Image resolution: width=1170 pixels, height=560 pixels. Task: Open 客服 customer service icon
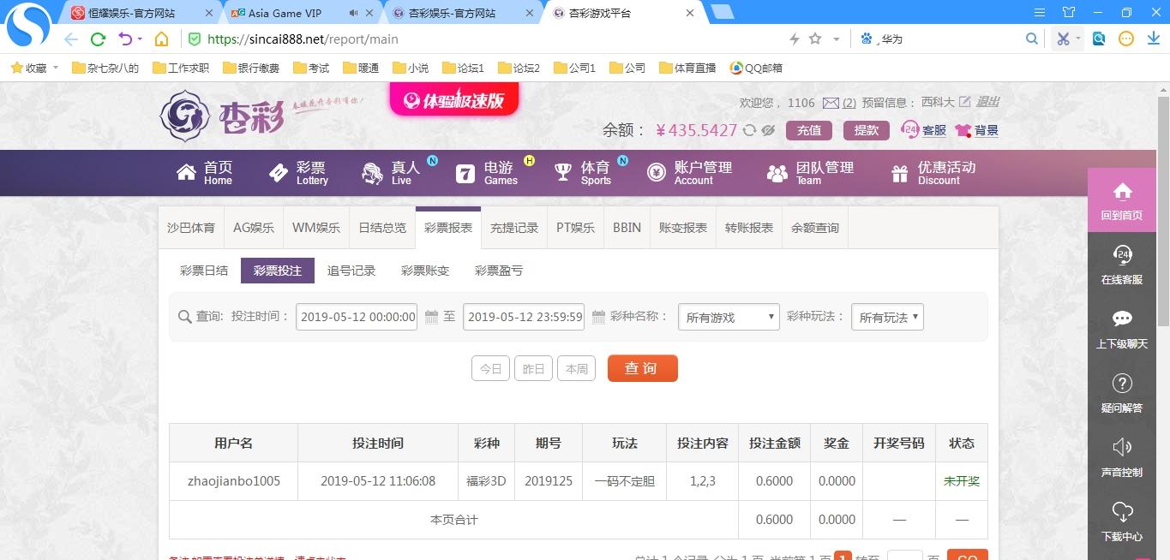click(x=910, y=129)
